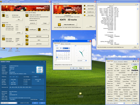Viewport: 140px width, 105px height.
Task: Click the Game Demo button
Action: [39, 44]
